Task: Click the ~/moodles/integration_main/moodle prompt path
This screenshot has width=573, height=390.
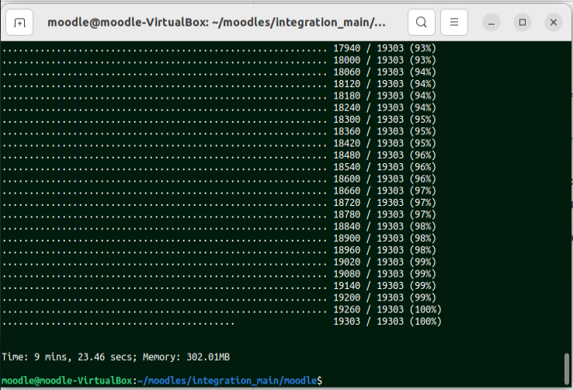Action: pyautogui.click(x=227, y=381)
